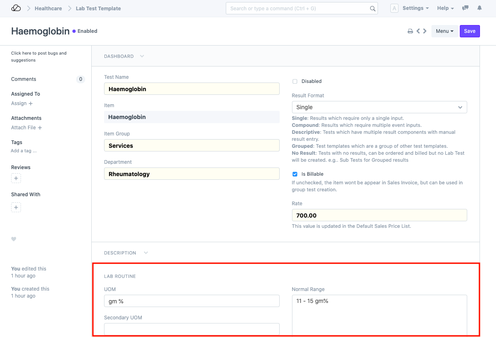Screen dimensions: 496x337
Task: Check the Disabled checkbox
Action: [295, 81]
